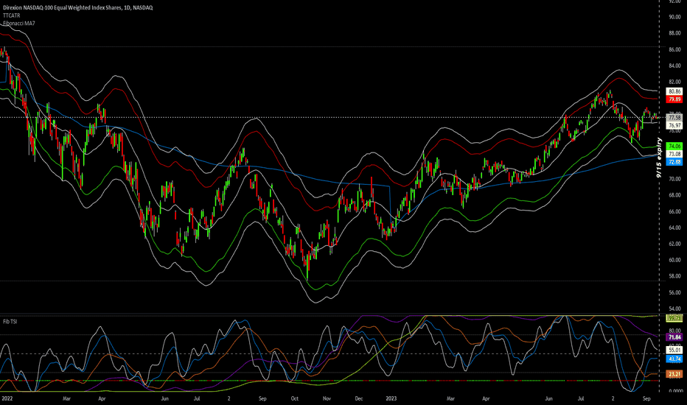
Task: Click the 70.00 price axis tick
Action: (674, 179)
